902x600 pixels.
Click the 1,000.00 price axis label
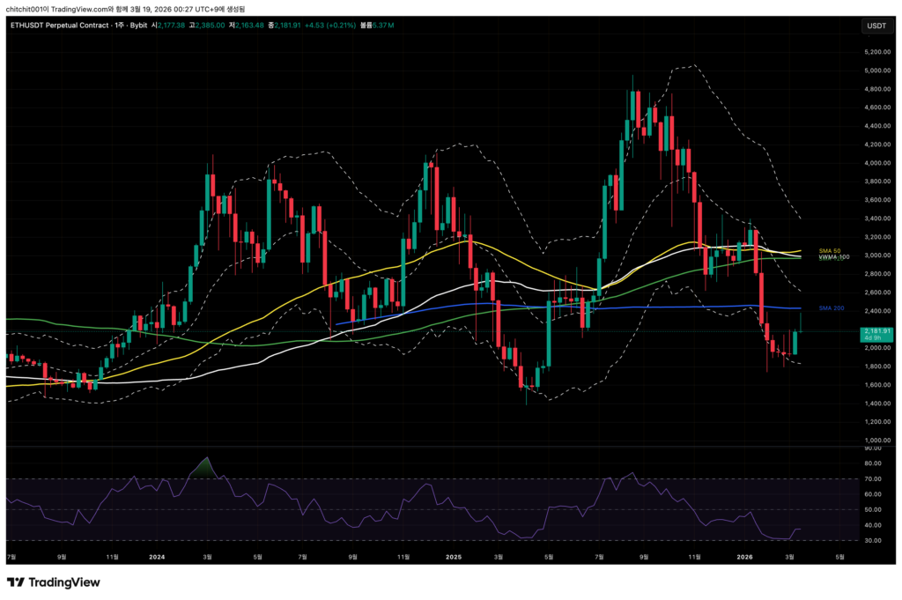click(x=876, y=441)
